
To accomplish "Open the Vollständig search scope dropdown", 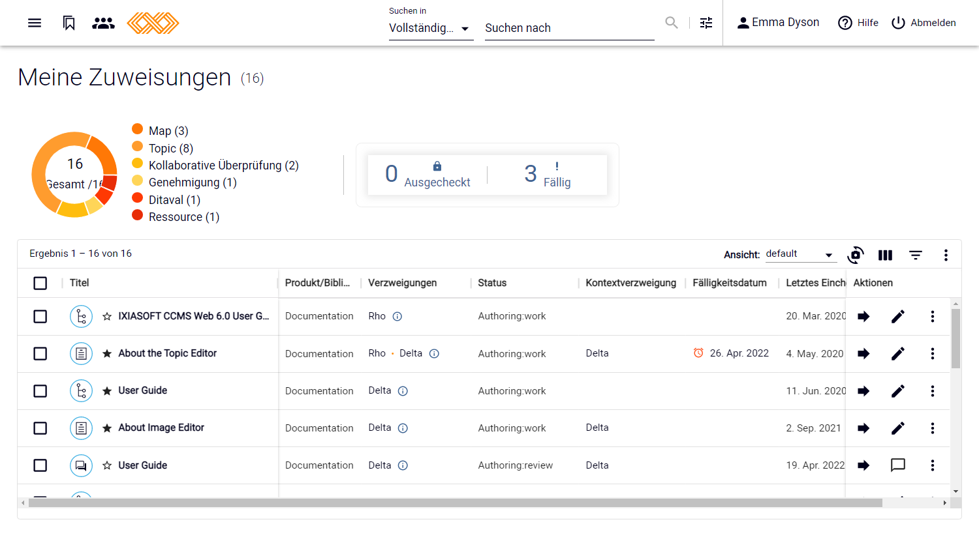I will pos(431,28).
